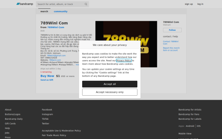
Task: Open the Privacy Policy link in dialog
Action: [x=124, y=60]
